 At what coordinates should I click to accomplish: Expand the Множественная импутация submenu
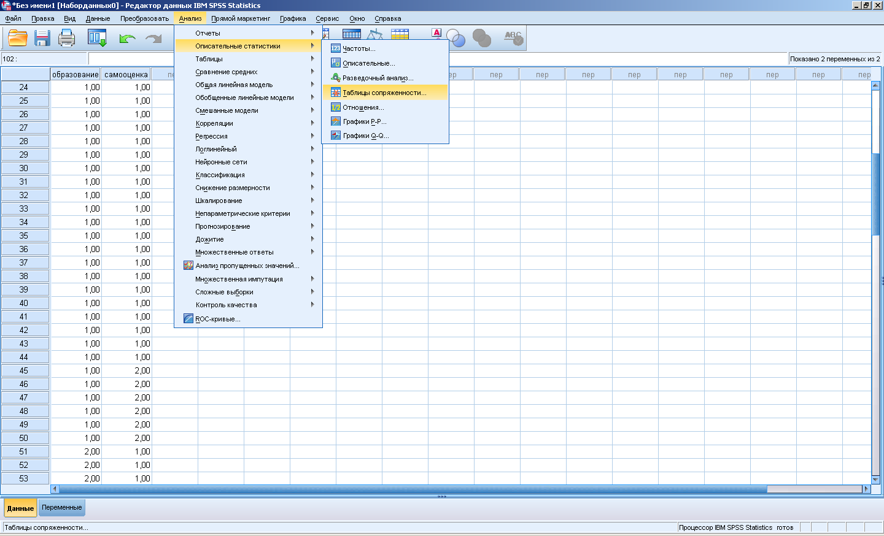(x=248, y=279)
